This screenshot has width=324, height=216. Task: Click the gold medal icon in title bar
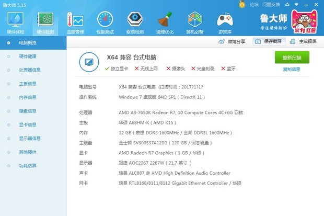(242, 4)
